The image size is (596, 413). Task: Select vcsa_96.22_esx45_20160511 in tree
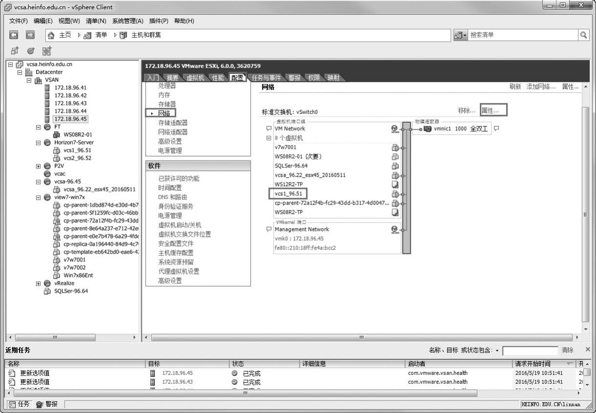[99, 189]
